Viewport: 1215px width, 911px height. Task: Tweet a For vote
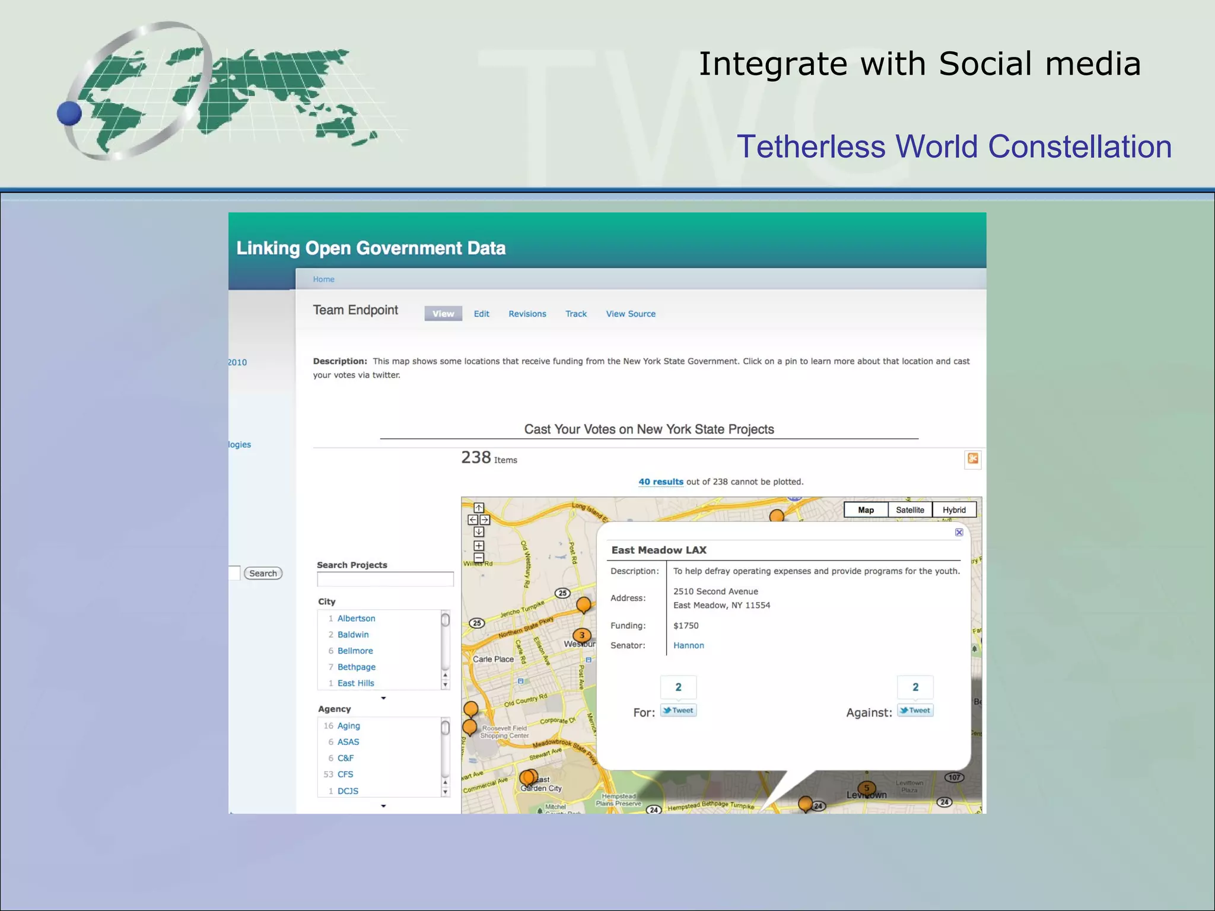tap(678, 711)
